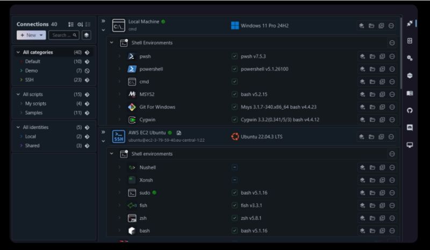Expand the pwsh row chevron

pos(119,56)
